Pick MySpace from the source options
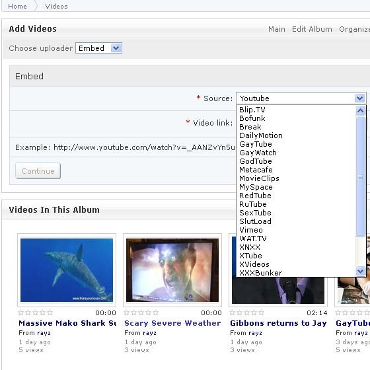Viewport: 370px width, 370px height. coord(256,187)
